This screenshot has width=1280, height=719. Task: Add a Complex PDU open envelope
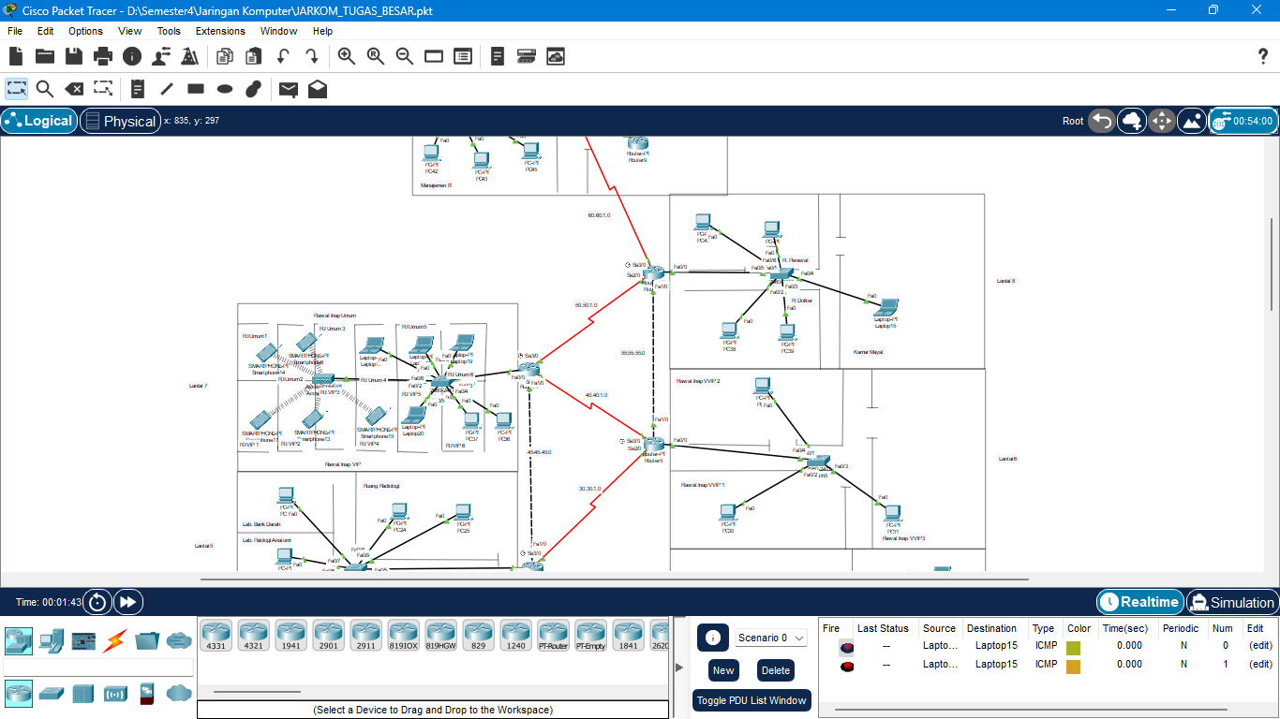[x=318, y=89]
